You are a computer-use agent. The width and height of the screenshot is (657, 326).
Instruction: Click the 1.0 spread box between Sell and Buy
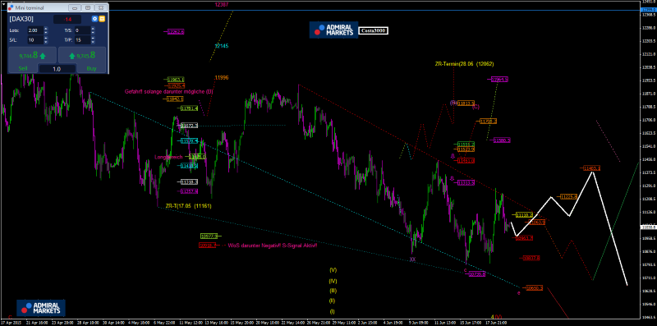coord(57,69)
